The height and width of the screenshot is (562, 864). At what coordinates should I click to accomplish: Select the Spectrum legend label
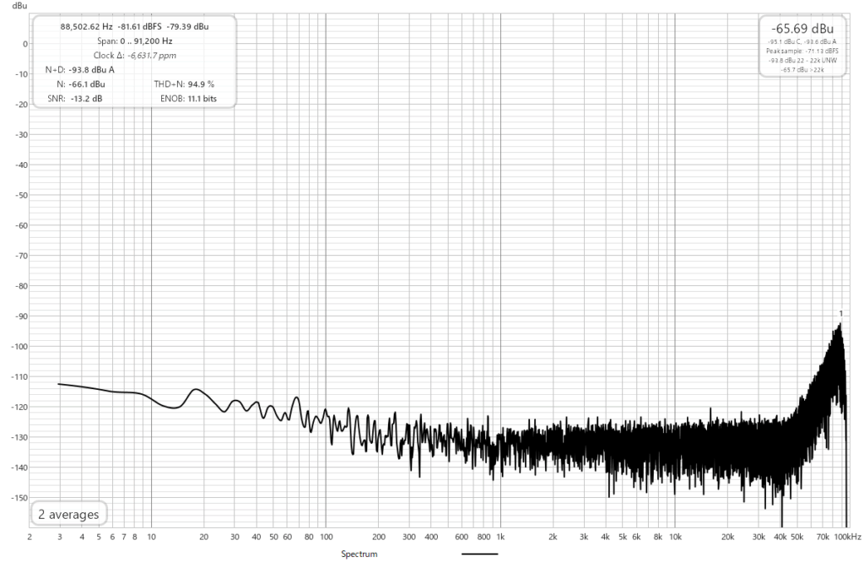click(359, 554)
